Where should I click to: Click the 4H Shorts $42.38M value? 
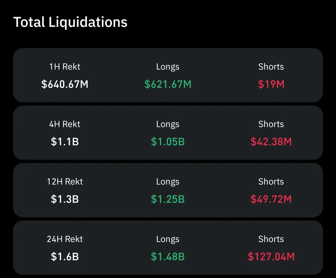pos(271,142)
